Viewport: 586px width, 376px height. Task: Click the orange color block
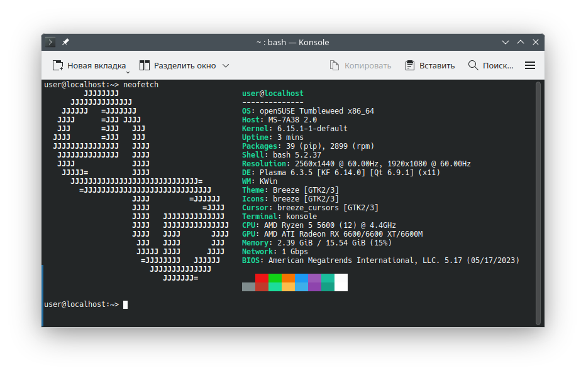(288, 278)
